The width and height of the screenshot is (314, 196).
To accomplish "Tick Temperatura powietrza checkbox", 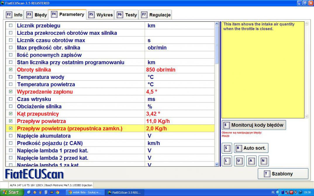I will point(11,84).
